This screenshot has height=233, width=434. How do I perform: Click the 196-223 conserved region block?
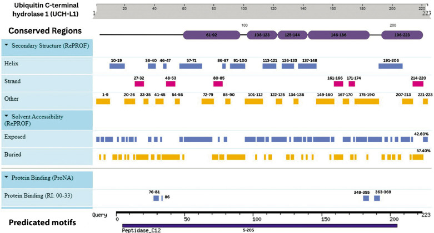tap(402, 35)
